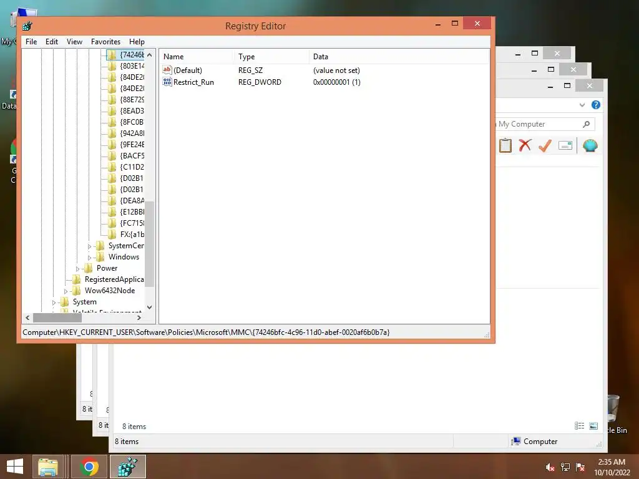The image size is (639, 479).
Task: Open the View menu
Action: (74, 42)
